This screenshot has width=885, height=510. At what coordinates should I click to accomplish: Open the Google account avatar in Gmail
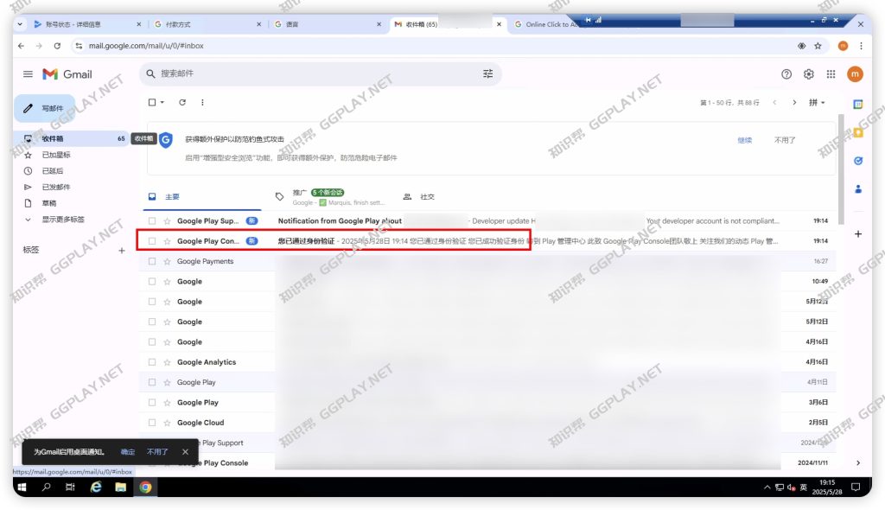point(855,74)
